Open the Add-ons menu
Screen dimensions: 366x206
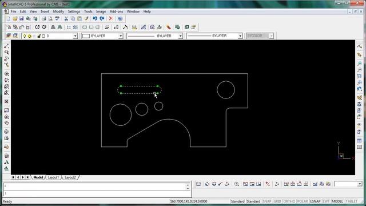click(x=116, y=11)
